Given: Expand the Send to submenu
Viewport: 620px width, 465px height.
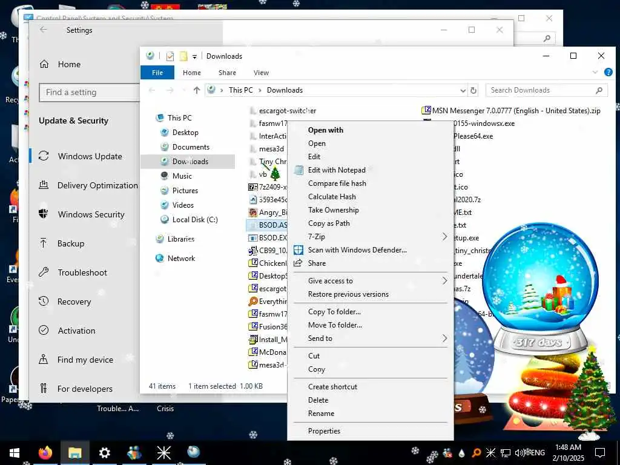Looking at the screenshot, I should pos(370,338).
